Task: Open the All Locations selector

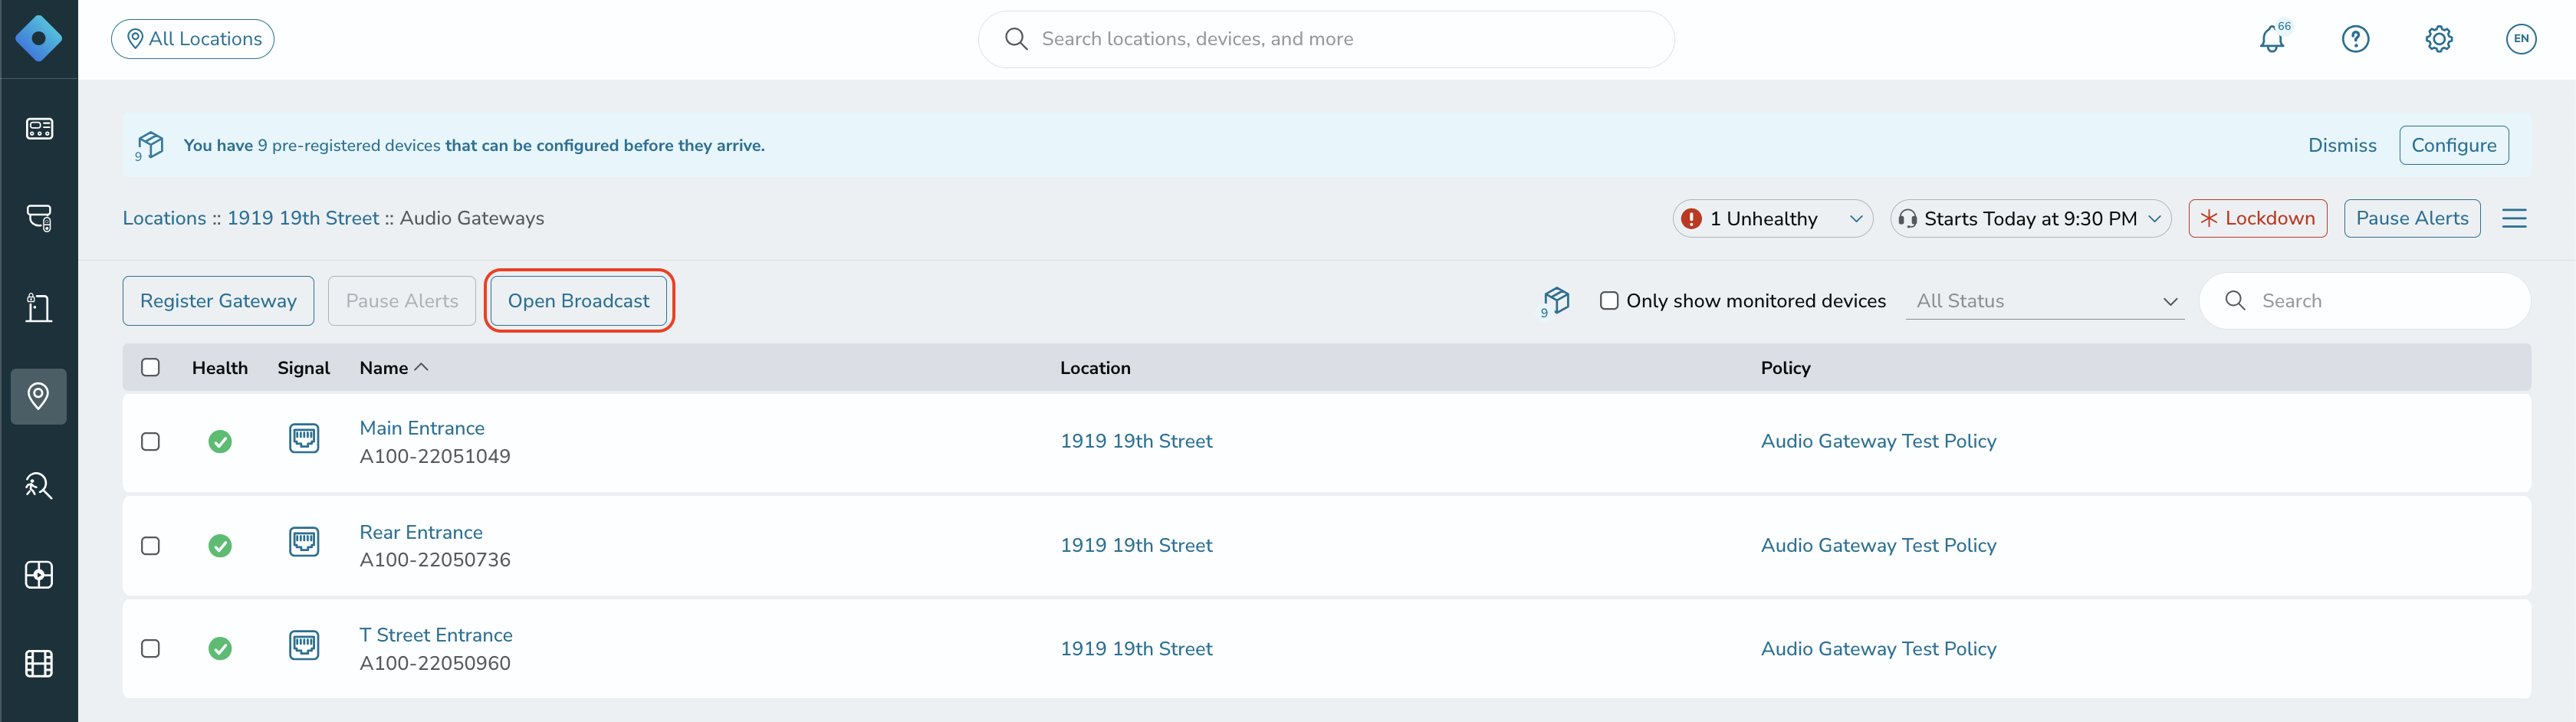Action: coord(193,39)
